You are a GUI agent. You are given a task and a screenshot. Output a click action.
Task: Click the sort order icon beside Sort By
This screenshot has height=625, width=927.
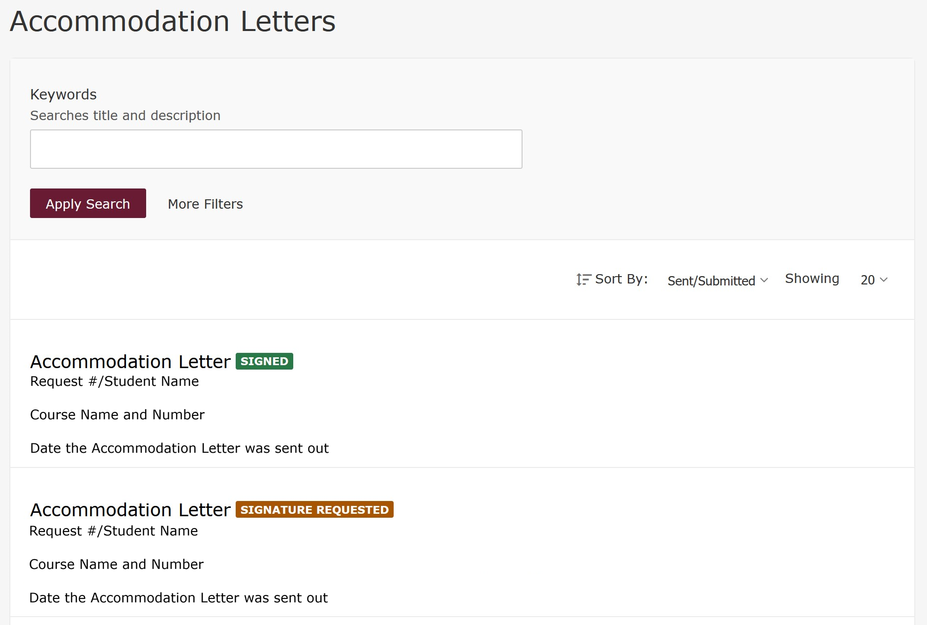click(x=583, y=280)
